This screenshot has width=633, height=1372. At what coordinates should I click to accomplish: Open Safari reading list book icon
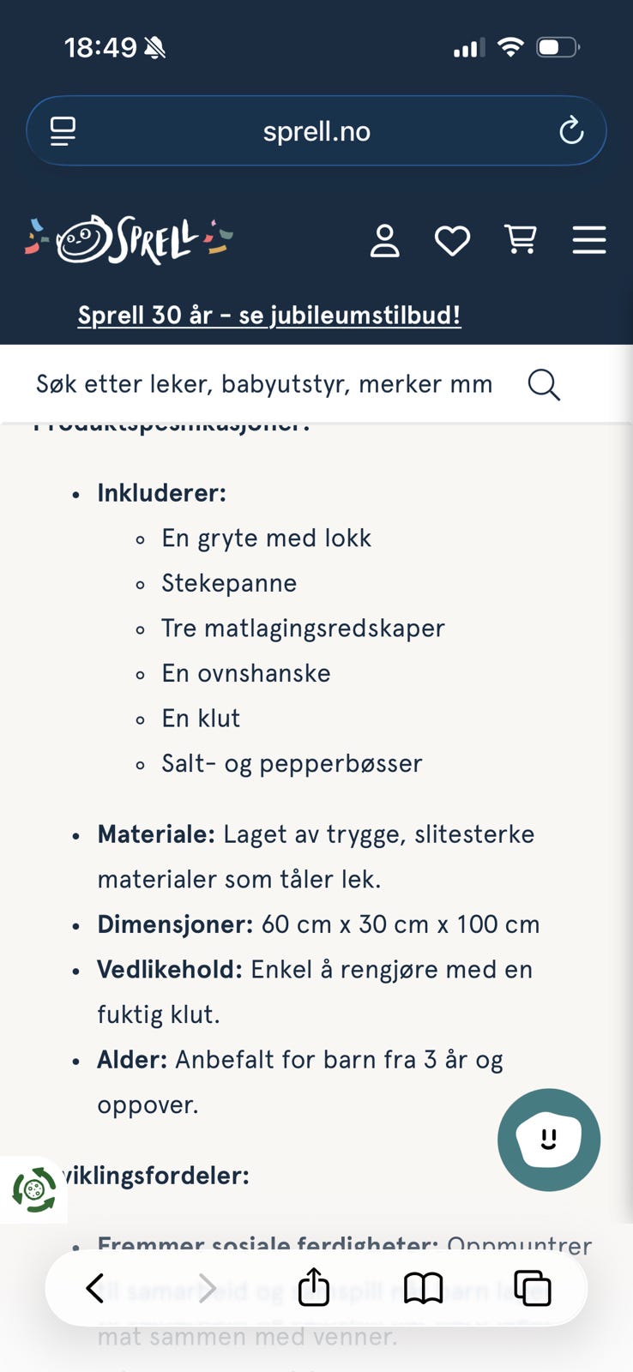[x=424, y=1287]
